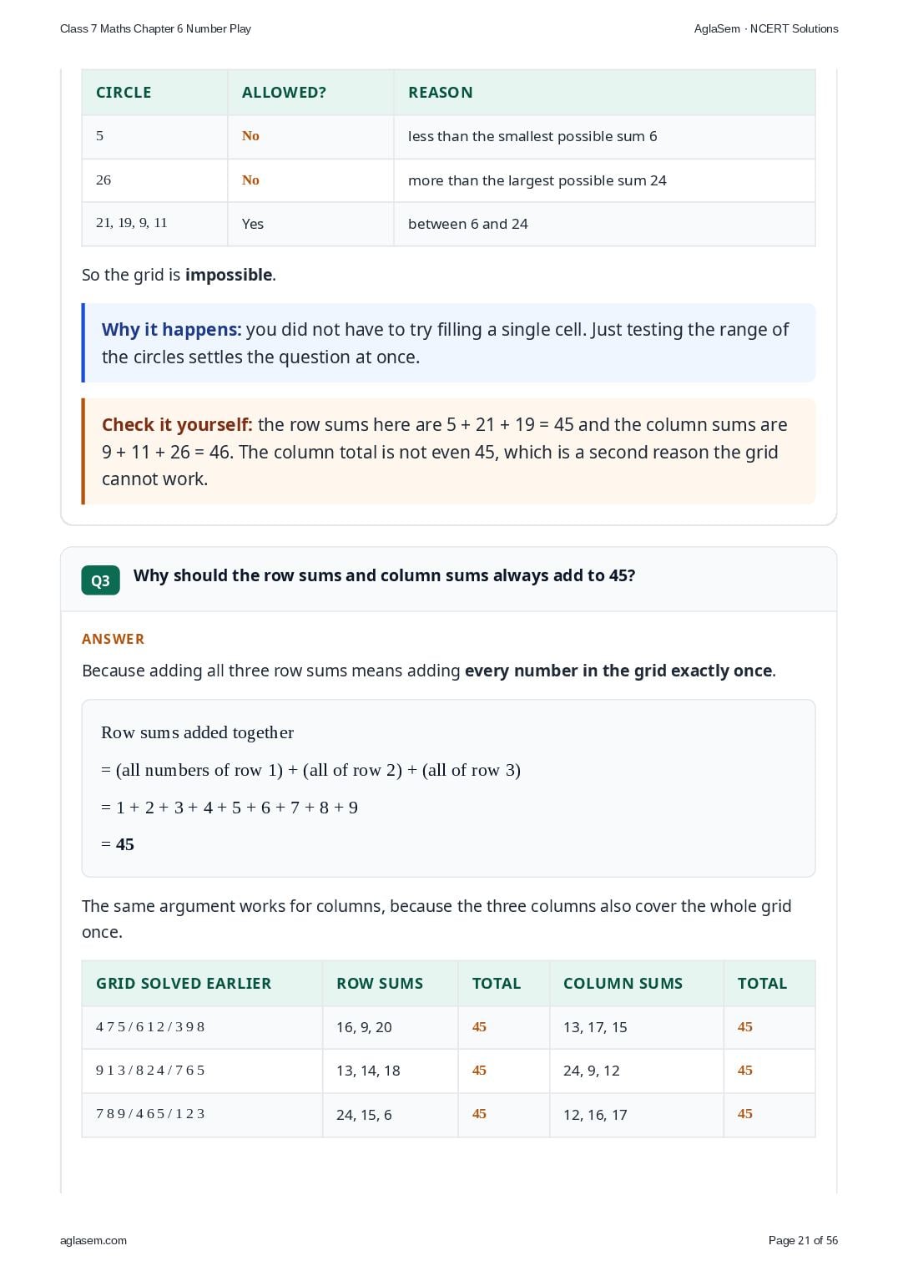Select the ALLOWED? column header
Image resolution: width=898 pixels, height=1271 pixels.
[284, 93]
